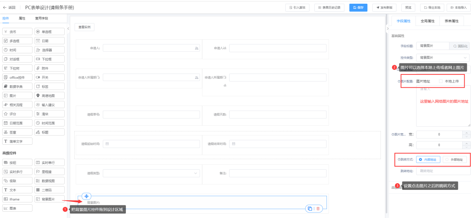Open the 控件类型 dropdown
The width and height of the screenshot is (471, 218).
[442, 58]
